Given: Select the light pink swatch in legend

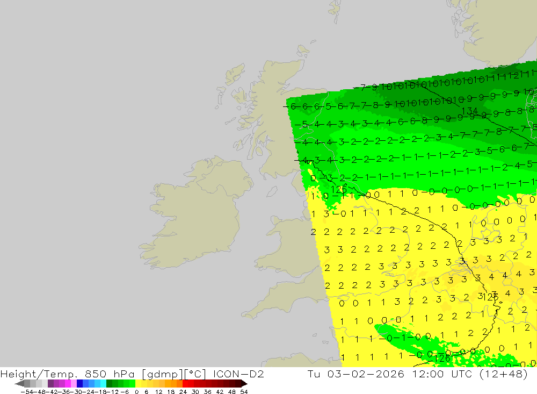Looking at the screenshot, I should pyautogui.click(x=74, y=384).
